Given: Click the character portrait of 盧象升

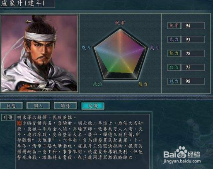Looking at the screenshot, I should point(39,53).
